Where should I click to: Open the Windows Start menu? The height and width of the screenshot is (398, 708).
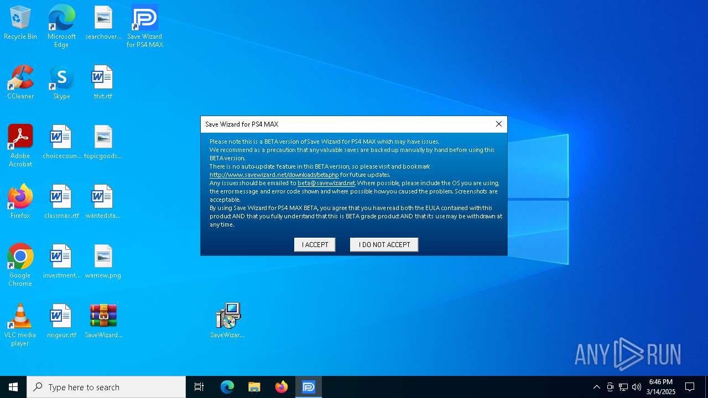pos(13,387)
